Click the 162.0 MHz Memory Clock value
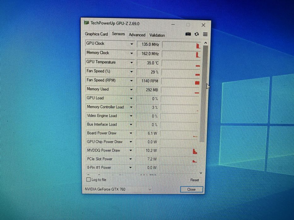Image resolution: width=294 pixels, height=220 pixels. pos(148,54)
